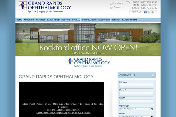
Task: Click the black video player area
Action: click(x=61, y=99)
